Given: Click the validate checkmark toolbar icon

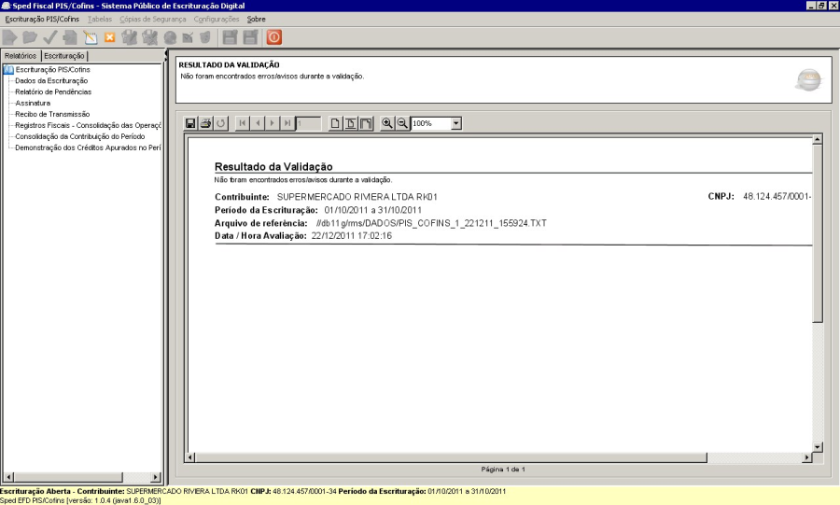Looking at the screenshot, I should (49, 37).
